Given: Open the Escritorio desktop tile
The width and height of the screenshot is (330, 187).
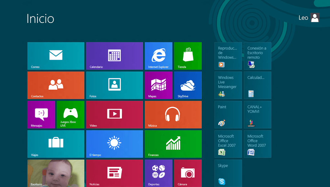Looking at the screenshot, I should tap(56, 173).
